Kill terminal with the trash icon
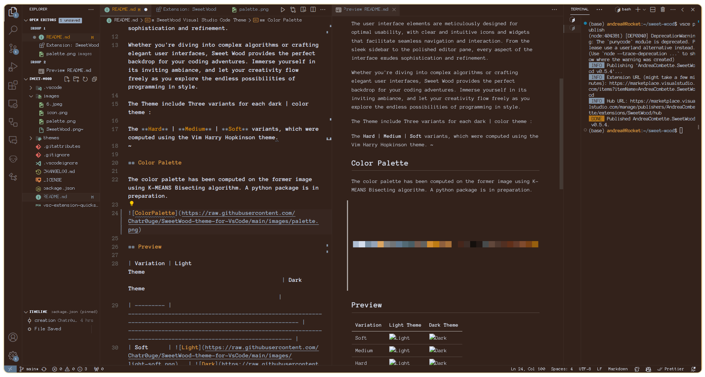This screenshot has width=705, height=377. tap(663, 10)
